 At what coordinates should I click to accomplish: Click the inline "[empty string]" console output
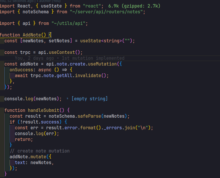(x=89, y=99)
